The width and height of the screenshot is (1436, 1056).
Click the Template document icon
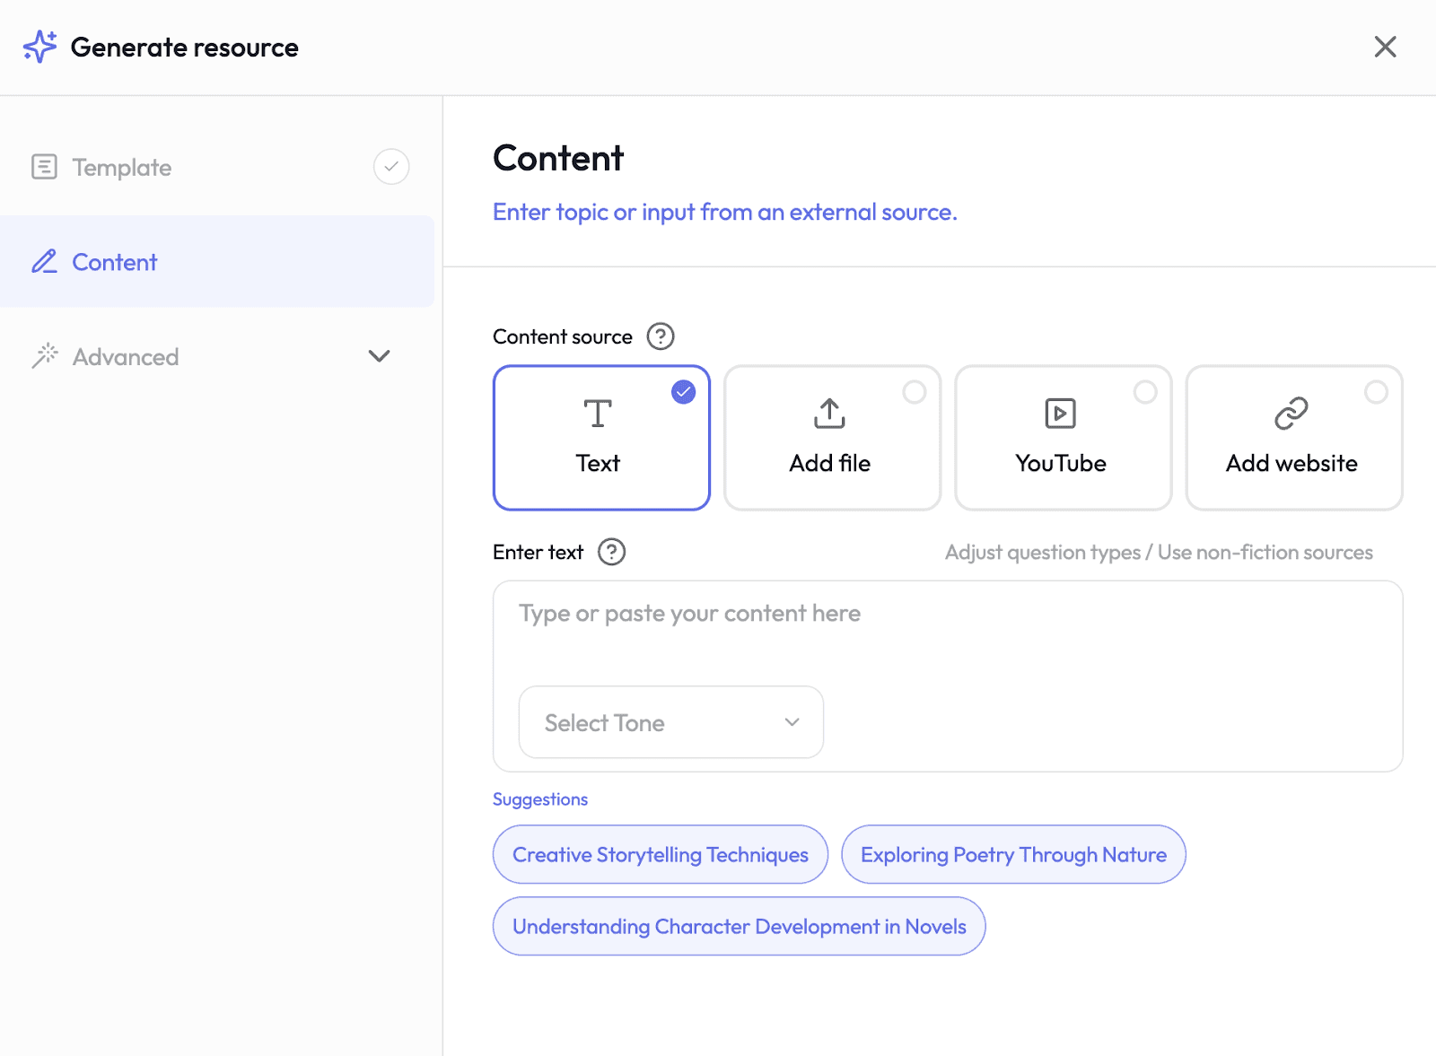click(x=44, y=167)
